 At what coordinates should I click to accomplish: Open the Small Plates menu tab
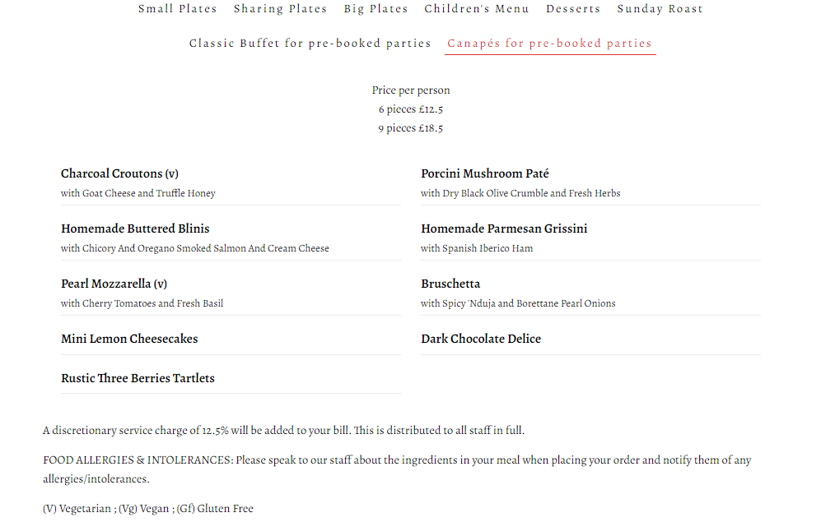[177, 9]
